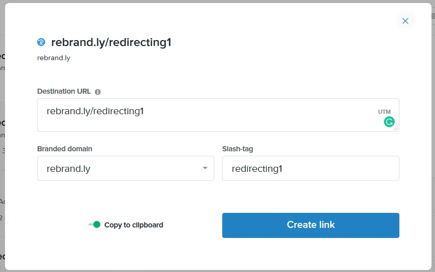The image size is (435, 272).
Task: Close the dialog with the X icon
Action: point(405,21)
